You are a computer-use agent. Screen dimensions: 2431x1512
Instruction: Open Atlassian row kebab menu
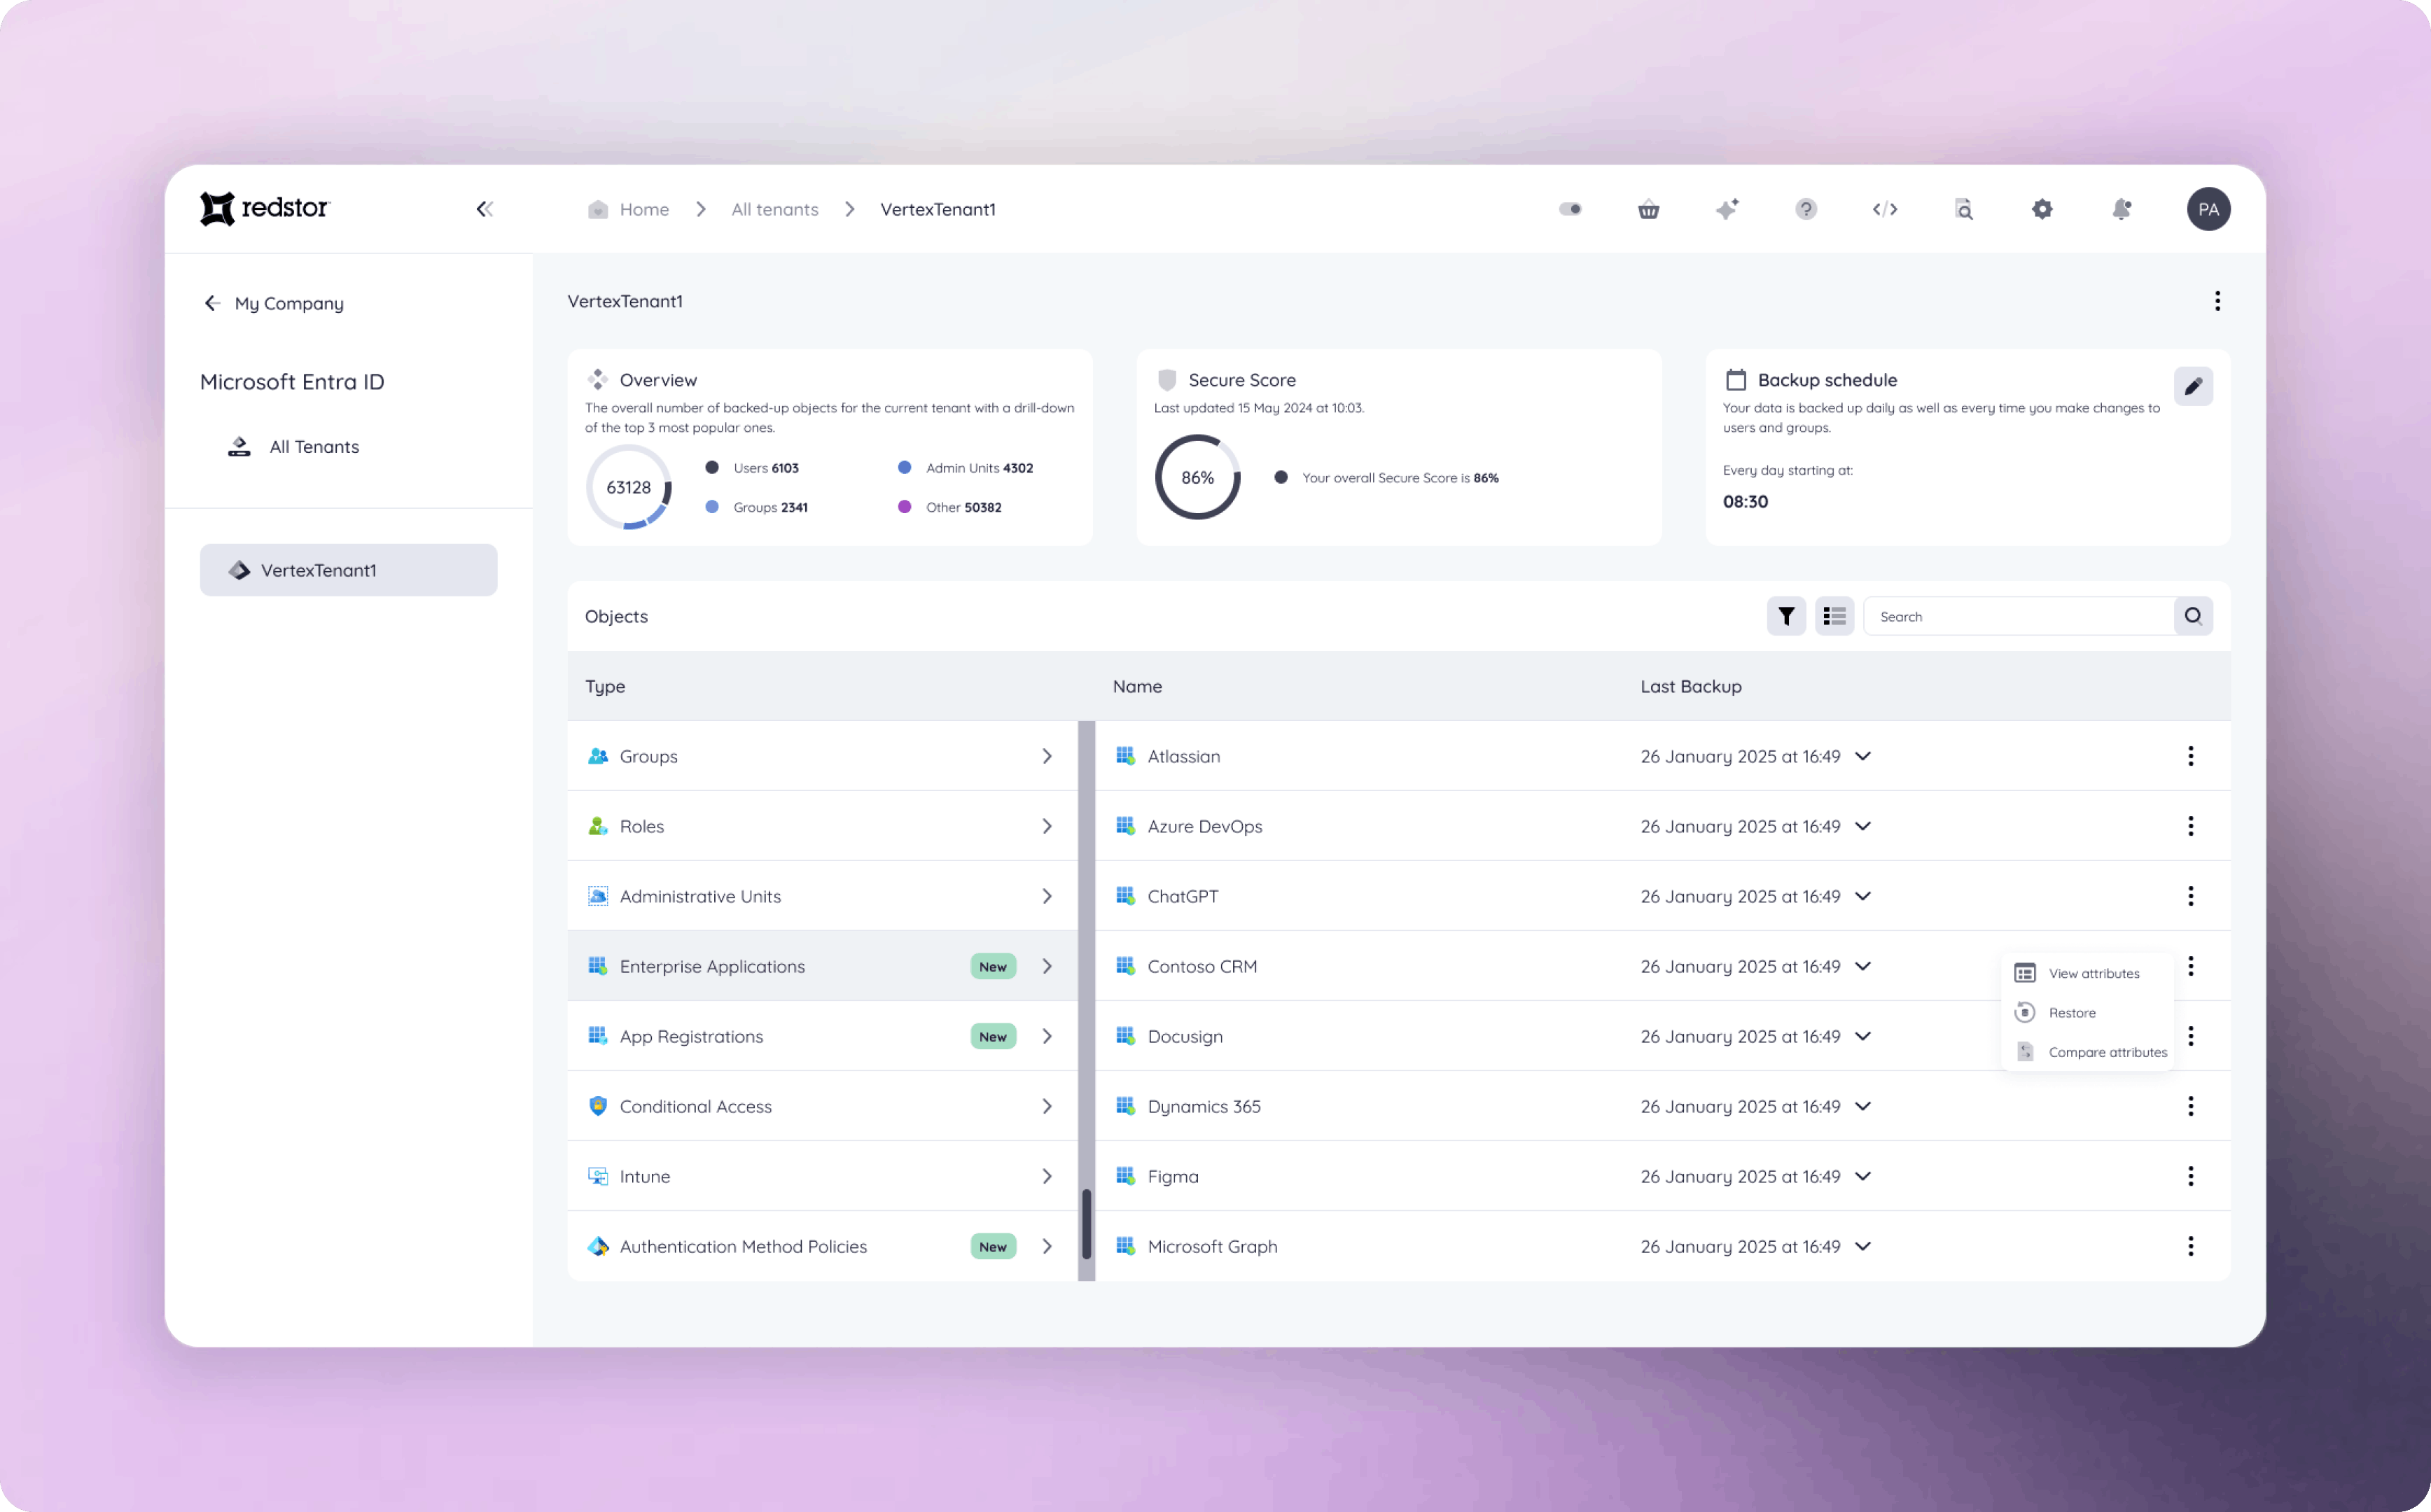(x=2190, y=756)
